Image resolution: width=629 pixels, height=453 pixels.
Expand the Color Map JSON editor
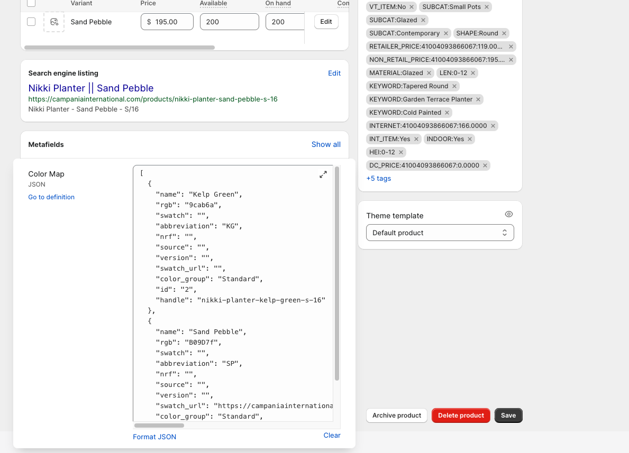pyautogui.click(x=323, y=174)
